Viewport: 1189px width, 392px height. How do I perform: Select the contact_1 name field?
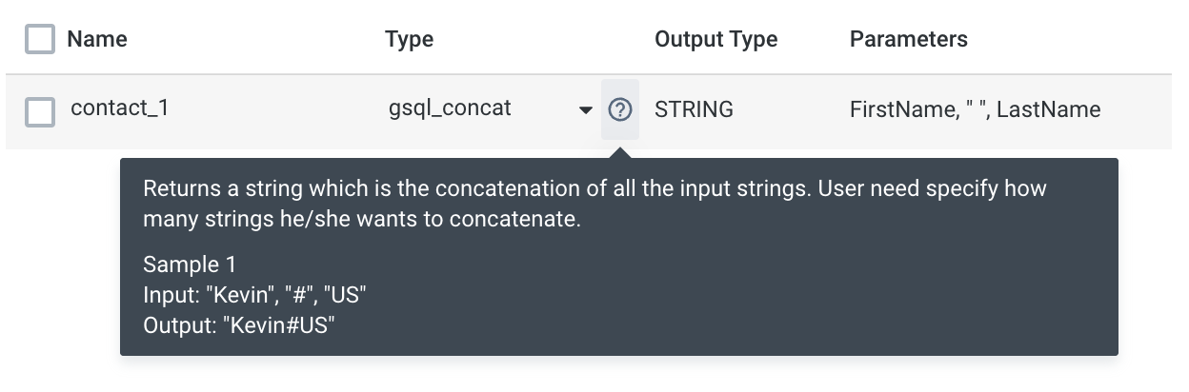tap(119, 108)
